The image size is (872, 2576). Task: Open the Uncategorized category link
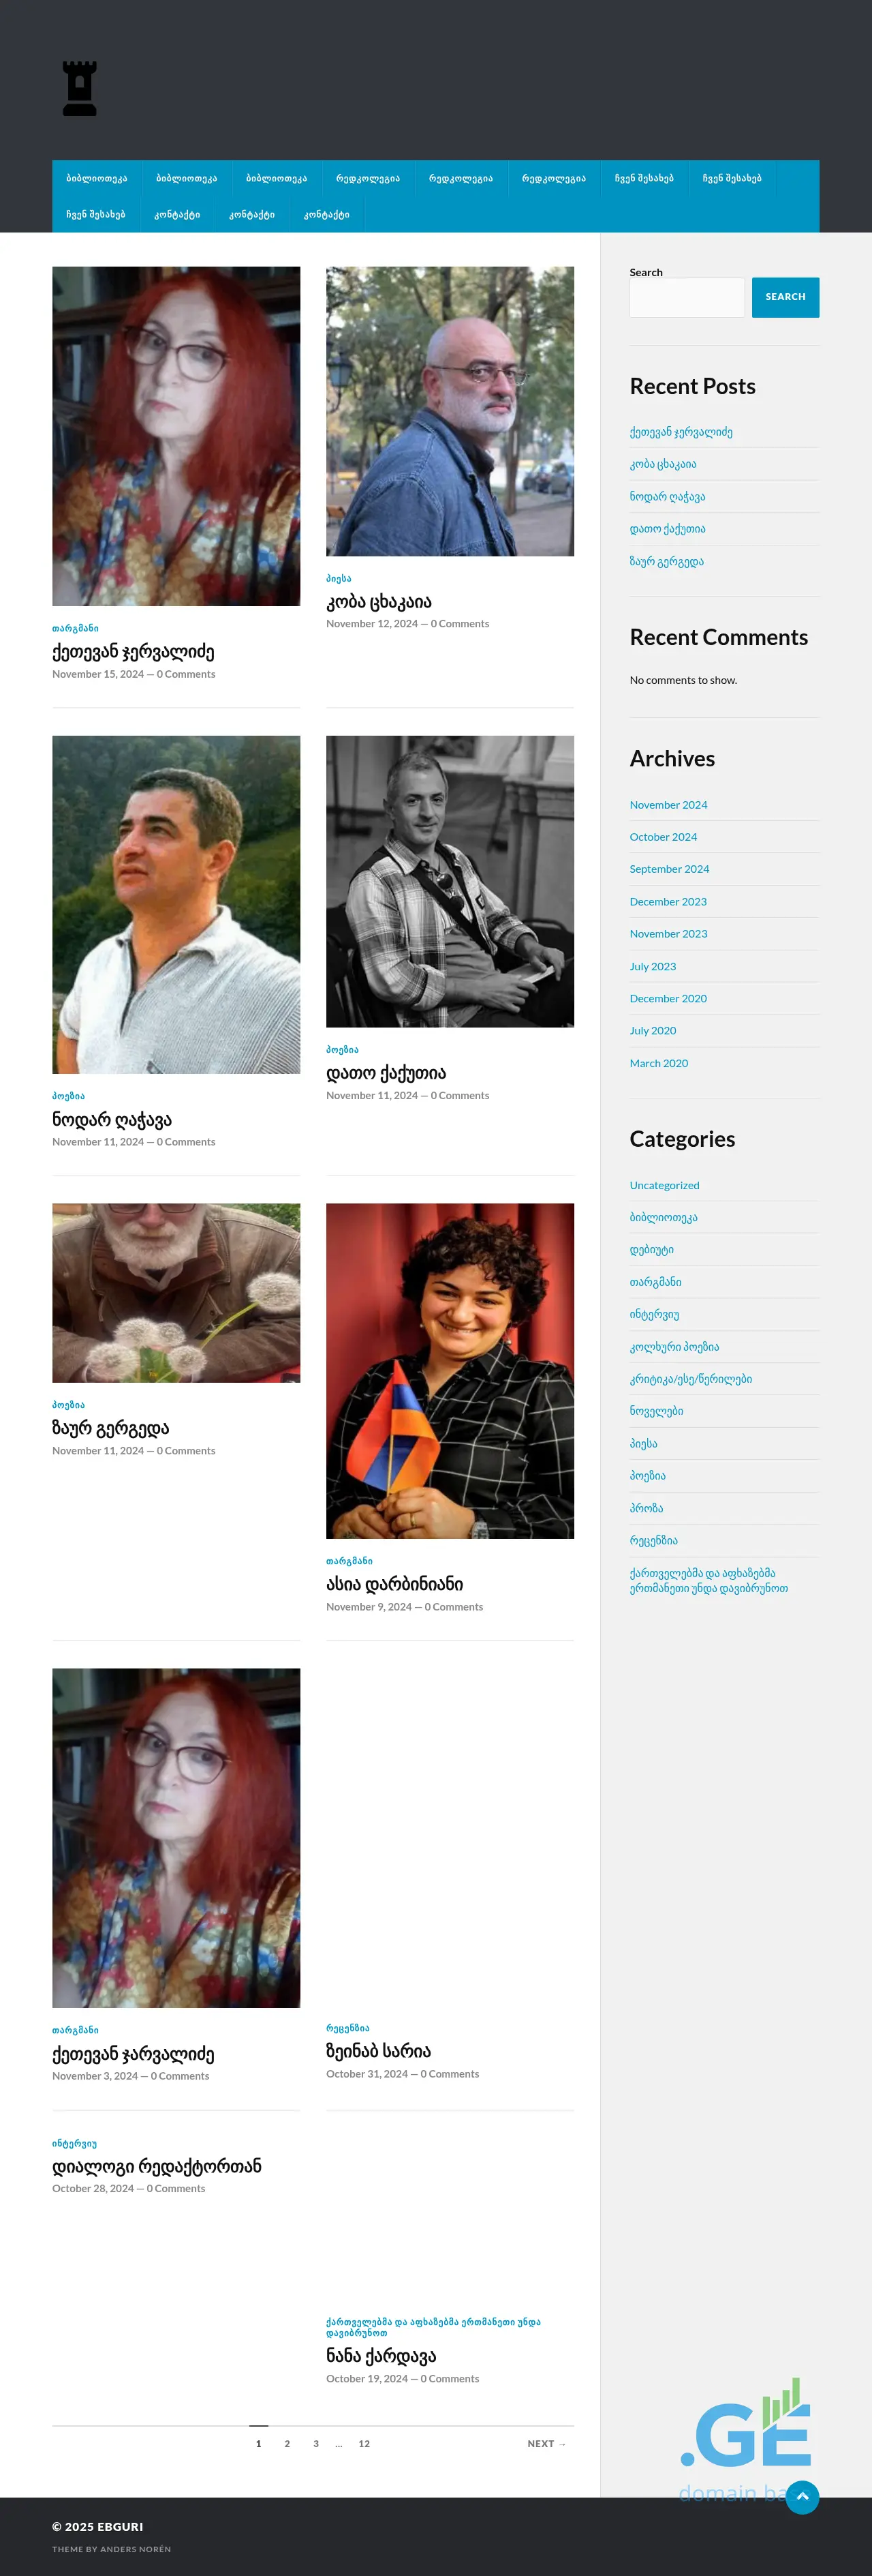click(664, 1185)
